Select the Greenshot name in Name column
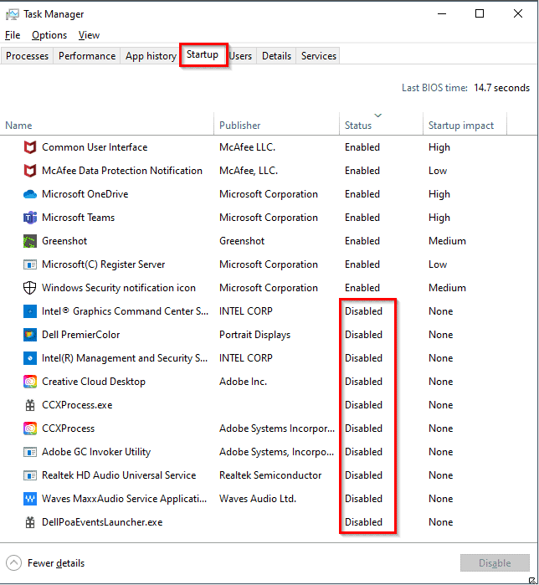539x585 pixels. coord(64,241)
